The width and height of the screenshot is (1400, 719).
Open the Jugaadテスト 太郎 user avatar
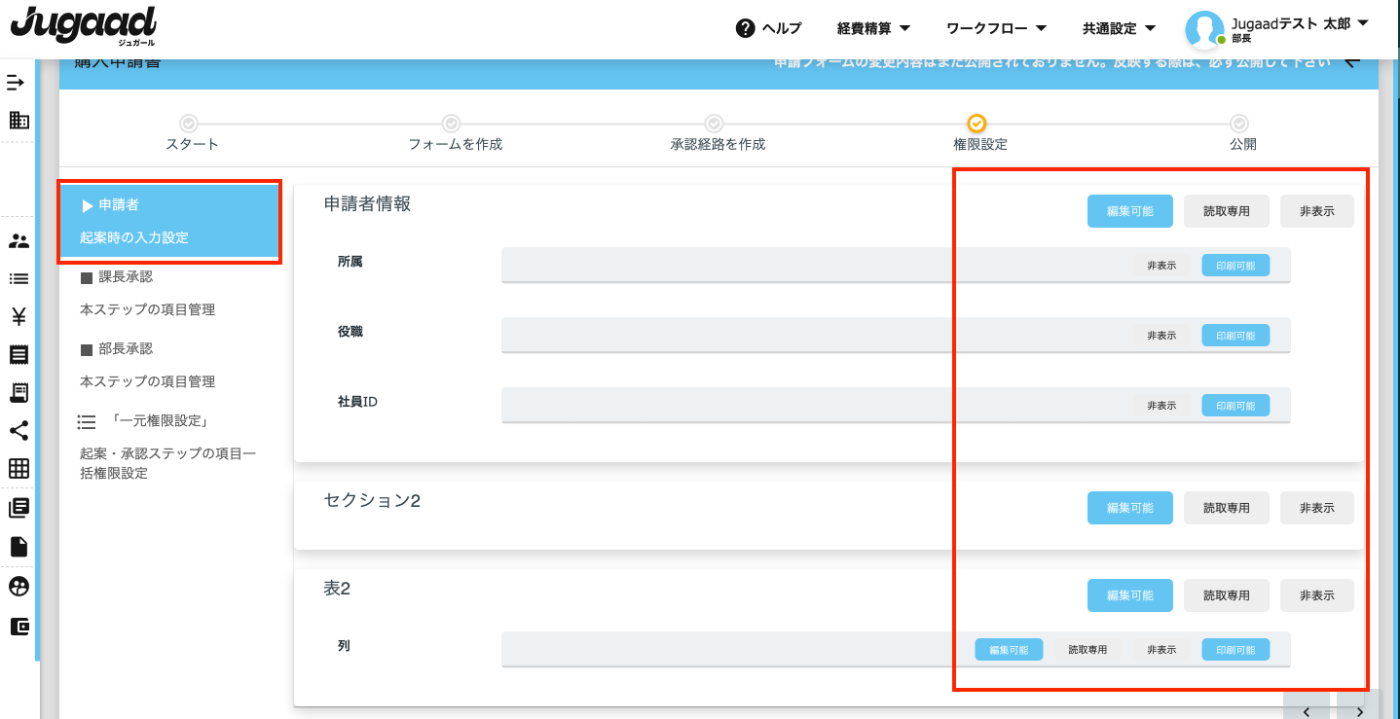coord(1203,29)
